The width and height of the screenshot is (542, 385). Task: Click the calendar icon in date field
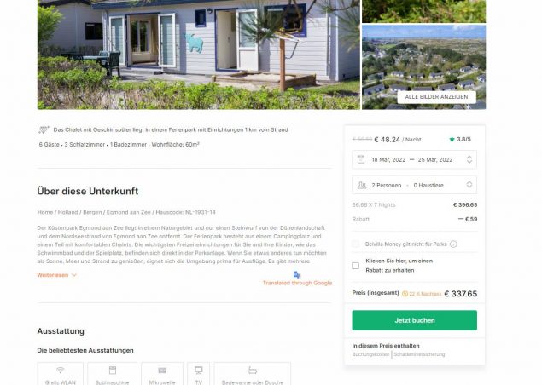361,159
